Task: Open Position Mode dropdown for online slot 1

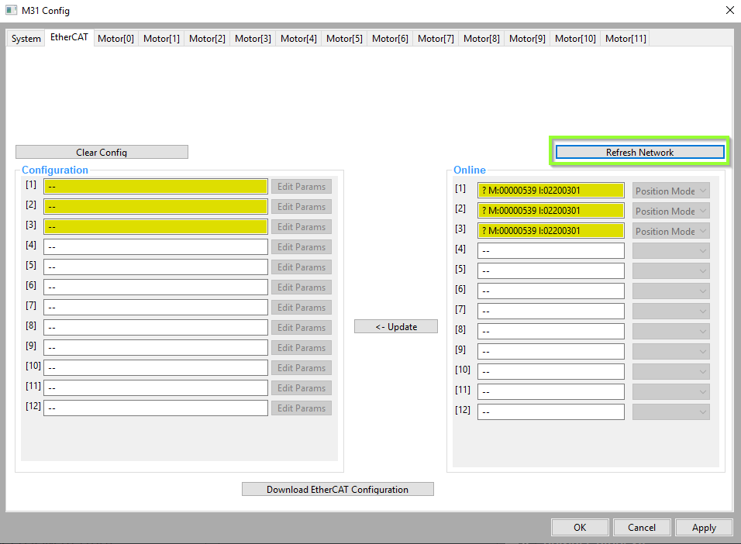Action: coord(671,191)
